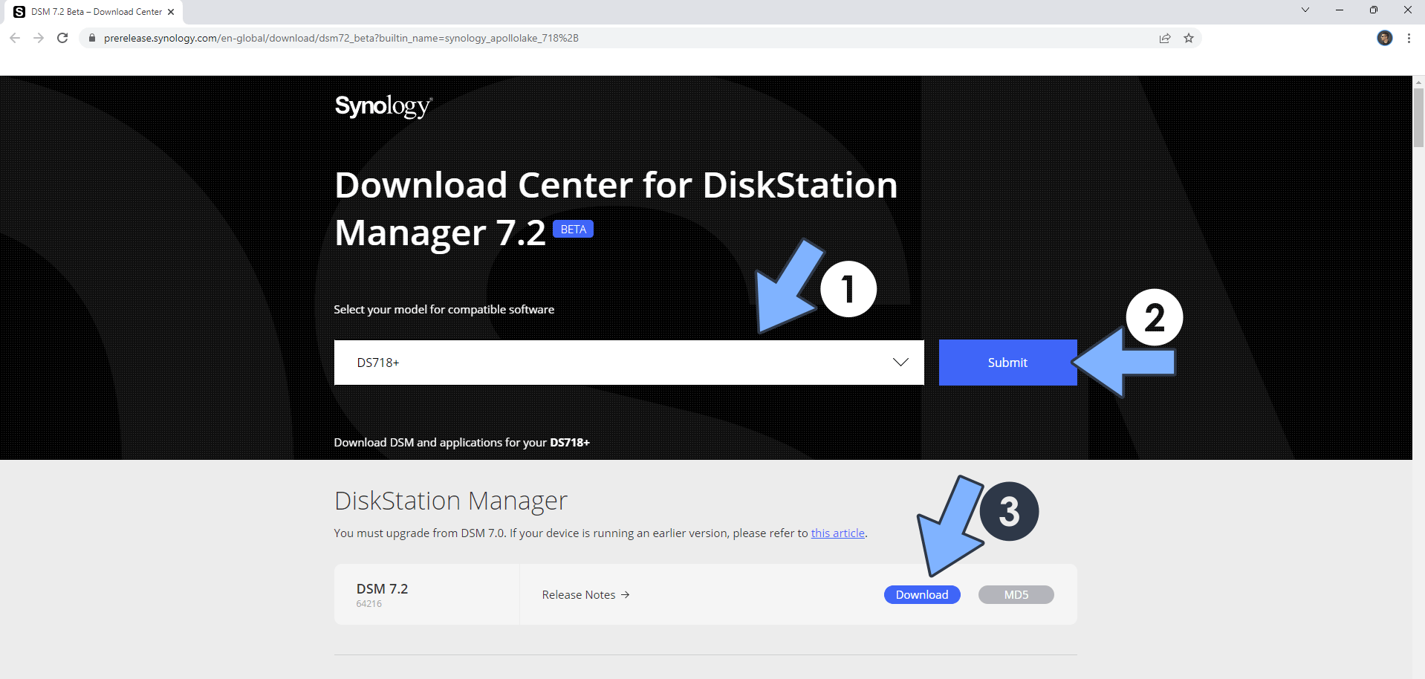Open the Chrome profile avatar
Viewport: 1425px width, 679px height.
pyautogui.click(x=1385, y=38)
